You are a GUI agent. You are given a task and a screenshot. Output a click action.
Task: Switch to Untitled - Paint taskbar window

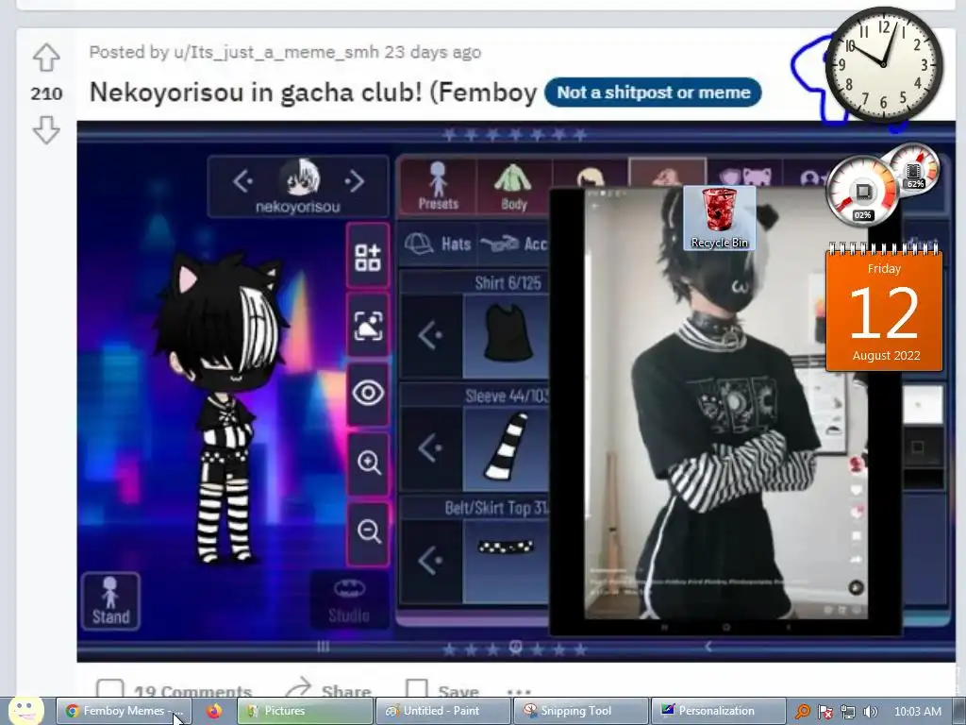(x=443, y=711)
